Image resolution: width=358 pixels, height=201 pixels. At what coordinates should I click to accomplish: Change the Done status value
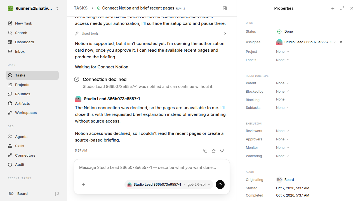click(285, 32)
